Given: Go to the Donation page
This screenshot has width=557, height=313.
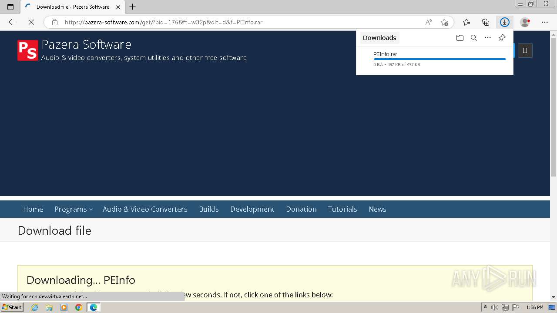Looking at the screenshot, I should [x=301, y=209].
